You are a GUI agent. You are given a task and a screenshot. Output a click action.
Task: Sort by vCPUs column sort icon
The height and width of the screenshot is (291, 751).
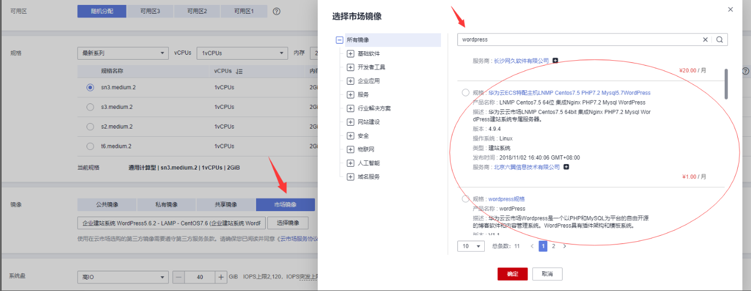239,71
